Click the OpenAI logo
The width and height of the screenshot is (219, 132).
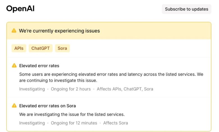pos(20,9)
